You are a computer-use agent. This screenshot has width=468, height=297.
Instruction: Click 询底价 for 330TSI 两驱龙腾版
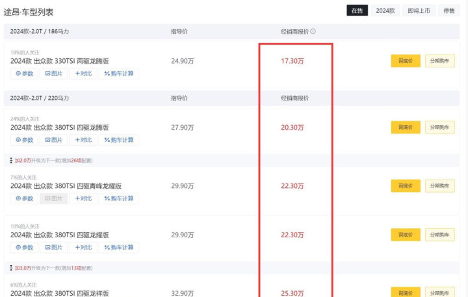pos(406,61)
